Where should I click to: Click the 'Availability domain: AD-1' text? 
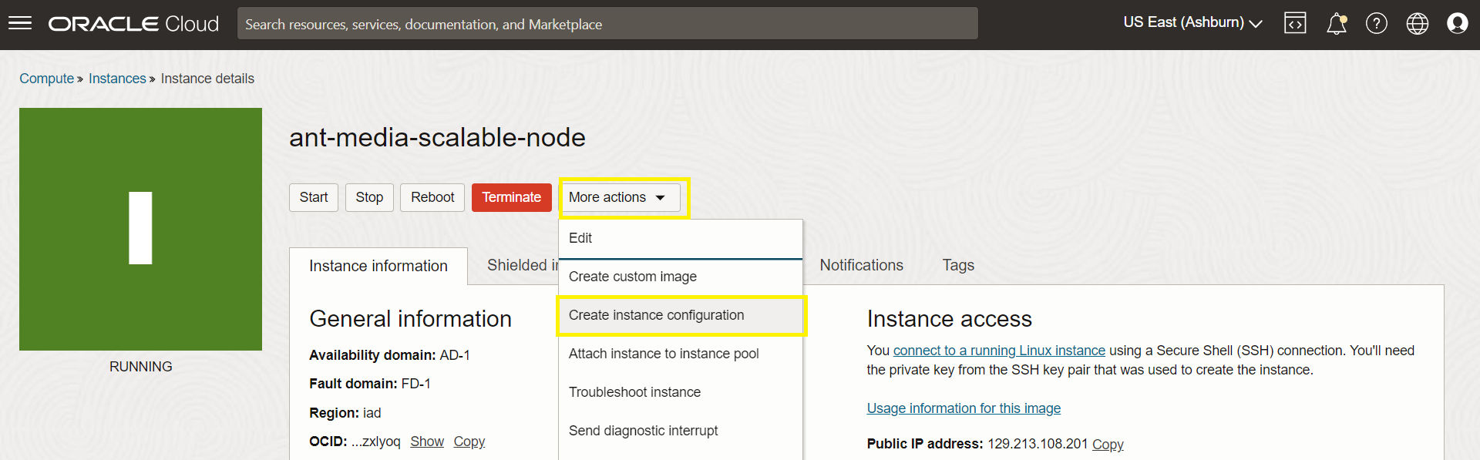point(389,355)
